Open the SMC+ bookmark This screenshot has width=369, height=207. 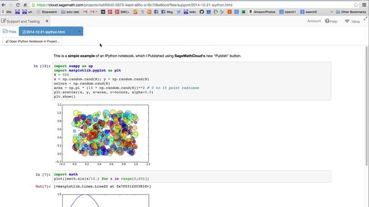pos(122,11)
